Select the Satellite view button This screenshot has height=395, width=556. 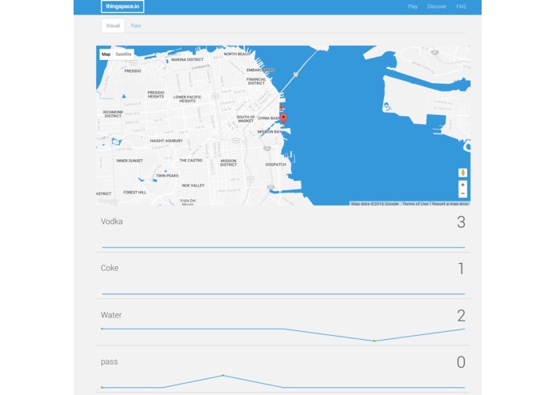tap(123, 54)
